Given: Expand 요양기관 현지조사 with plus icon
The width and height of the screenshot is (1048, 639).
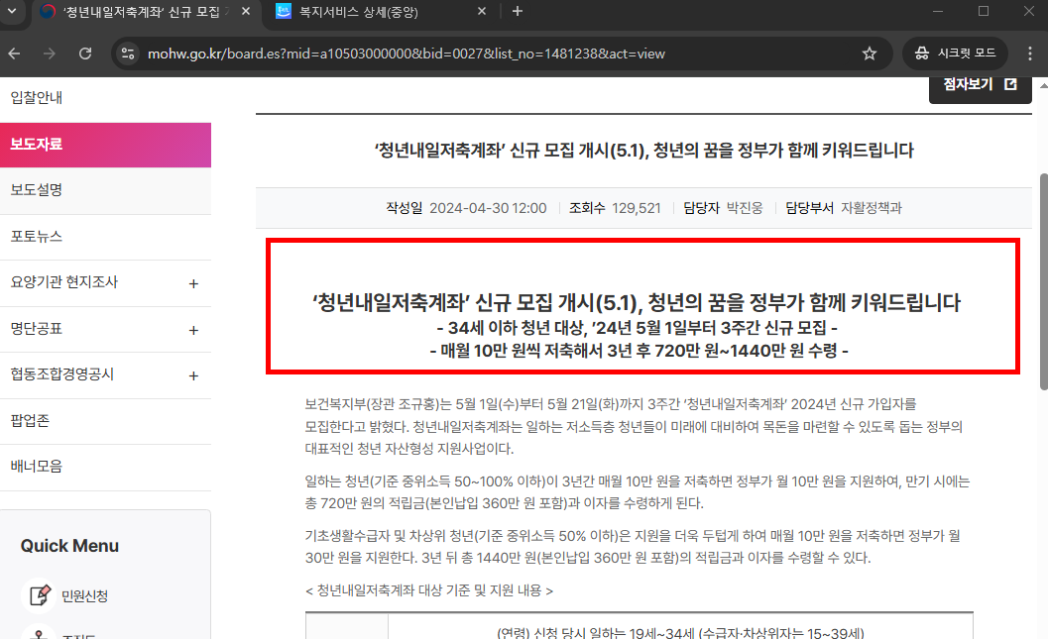Looking at the screenshot, I should point(193,283).
